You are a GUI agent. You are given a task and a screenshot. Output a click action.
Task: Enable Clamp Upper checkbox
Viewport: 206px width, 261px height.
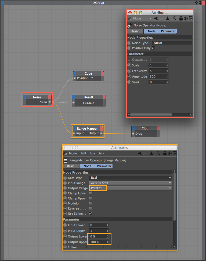pyautogui.click(x=91, y=198)
